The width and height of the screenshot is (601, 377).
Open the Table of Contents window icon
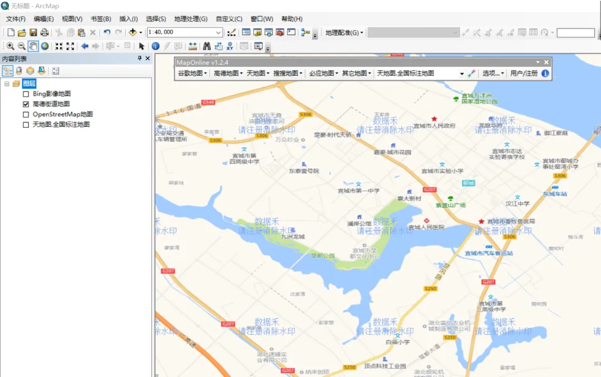[246, 32]
